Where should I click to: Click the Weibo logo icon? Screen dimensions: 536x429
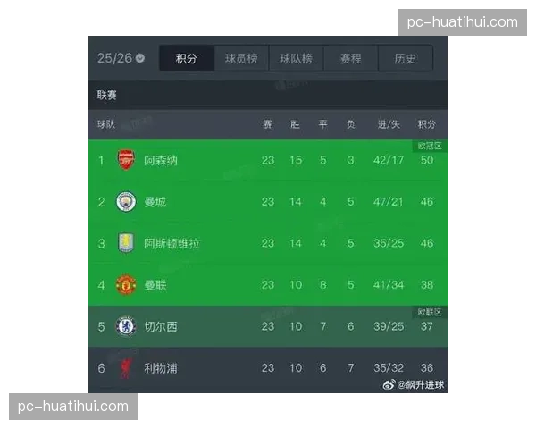[x=389, y=385]
